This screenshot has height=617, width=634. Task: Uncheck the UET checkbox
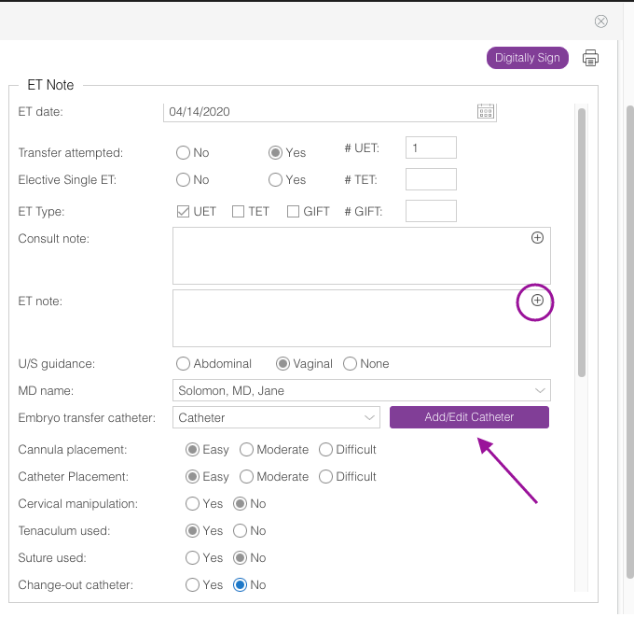coord(184,212)
